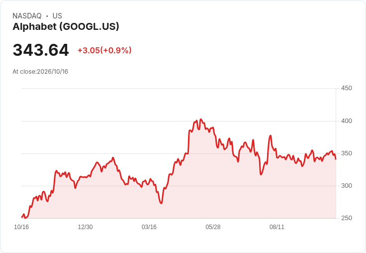Click the 08/11 x-axis date label
The width and height of the screenshot is (366, 253).
click(277, 227)
